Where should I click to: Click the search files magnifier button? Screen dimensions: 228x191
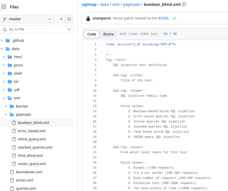69,19
